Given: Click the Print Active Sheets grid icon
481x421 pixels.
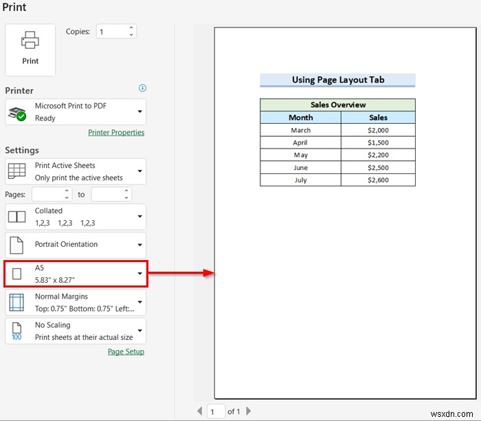Looking at the screenshot, I should [17, 171].
